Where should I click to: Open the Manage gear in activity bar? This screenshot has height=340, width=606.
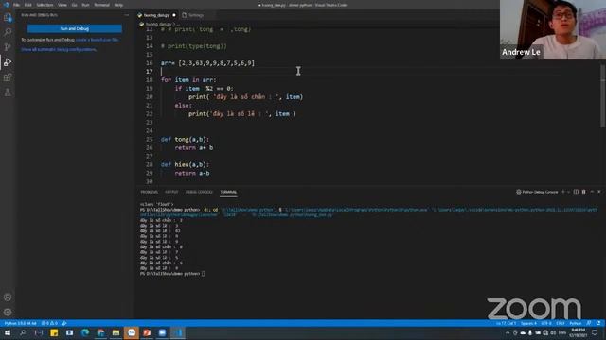pos(8,313)
